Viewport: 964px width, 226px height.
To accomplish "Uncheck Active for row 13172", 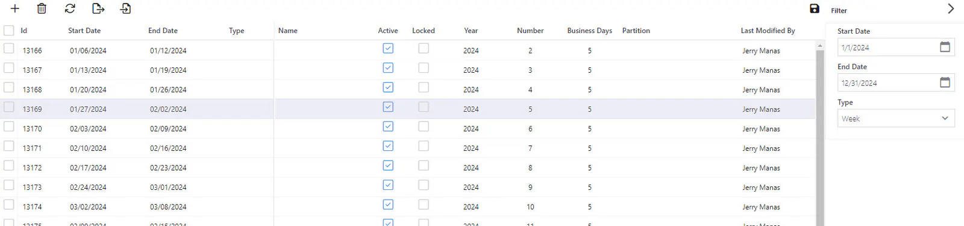I will [x=388, y=165].
